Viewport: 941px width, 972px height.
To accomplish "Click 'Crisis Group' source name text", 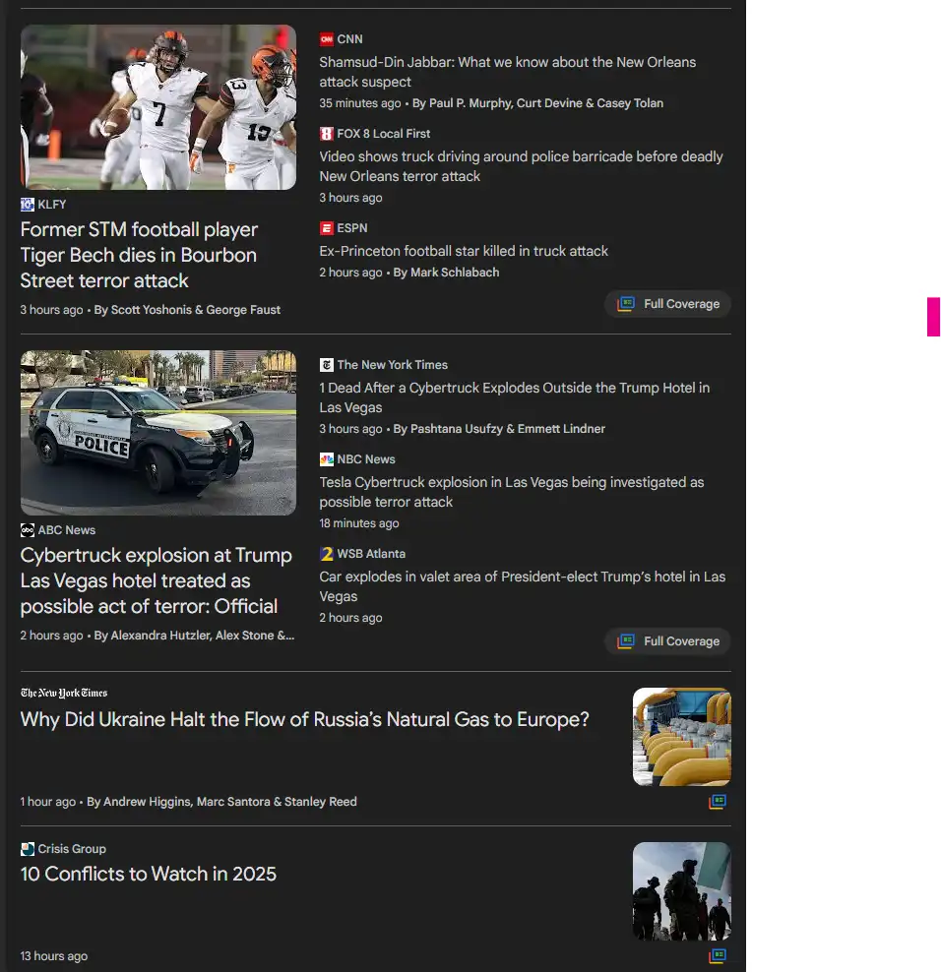I will tap(72, 849).
